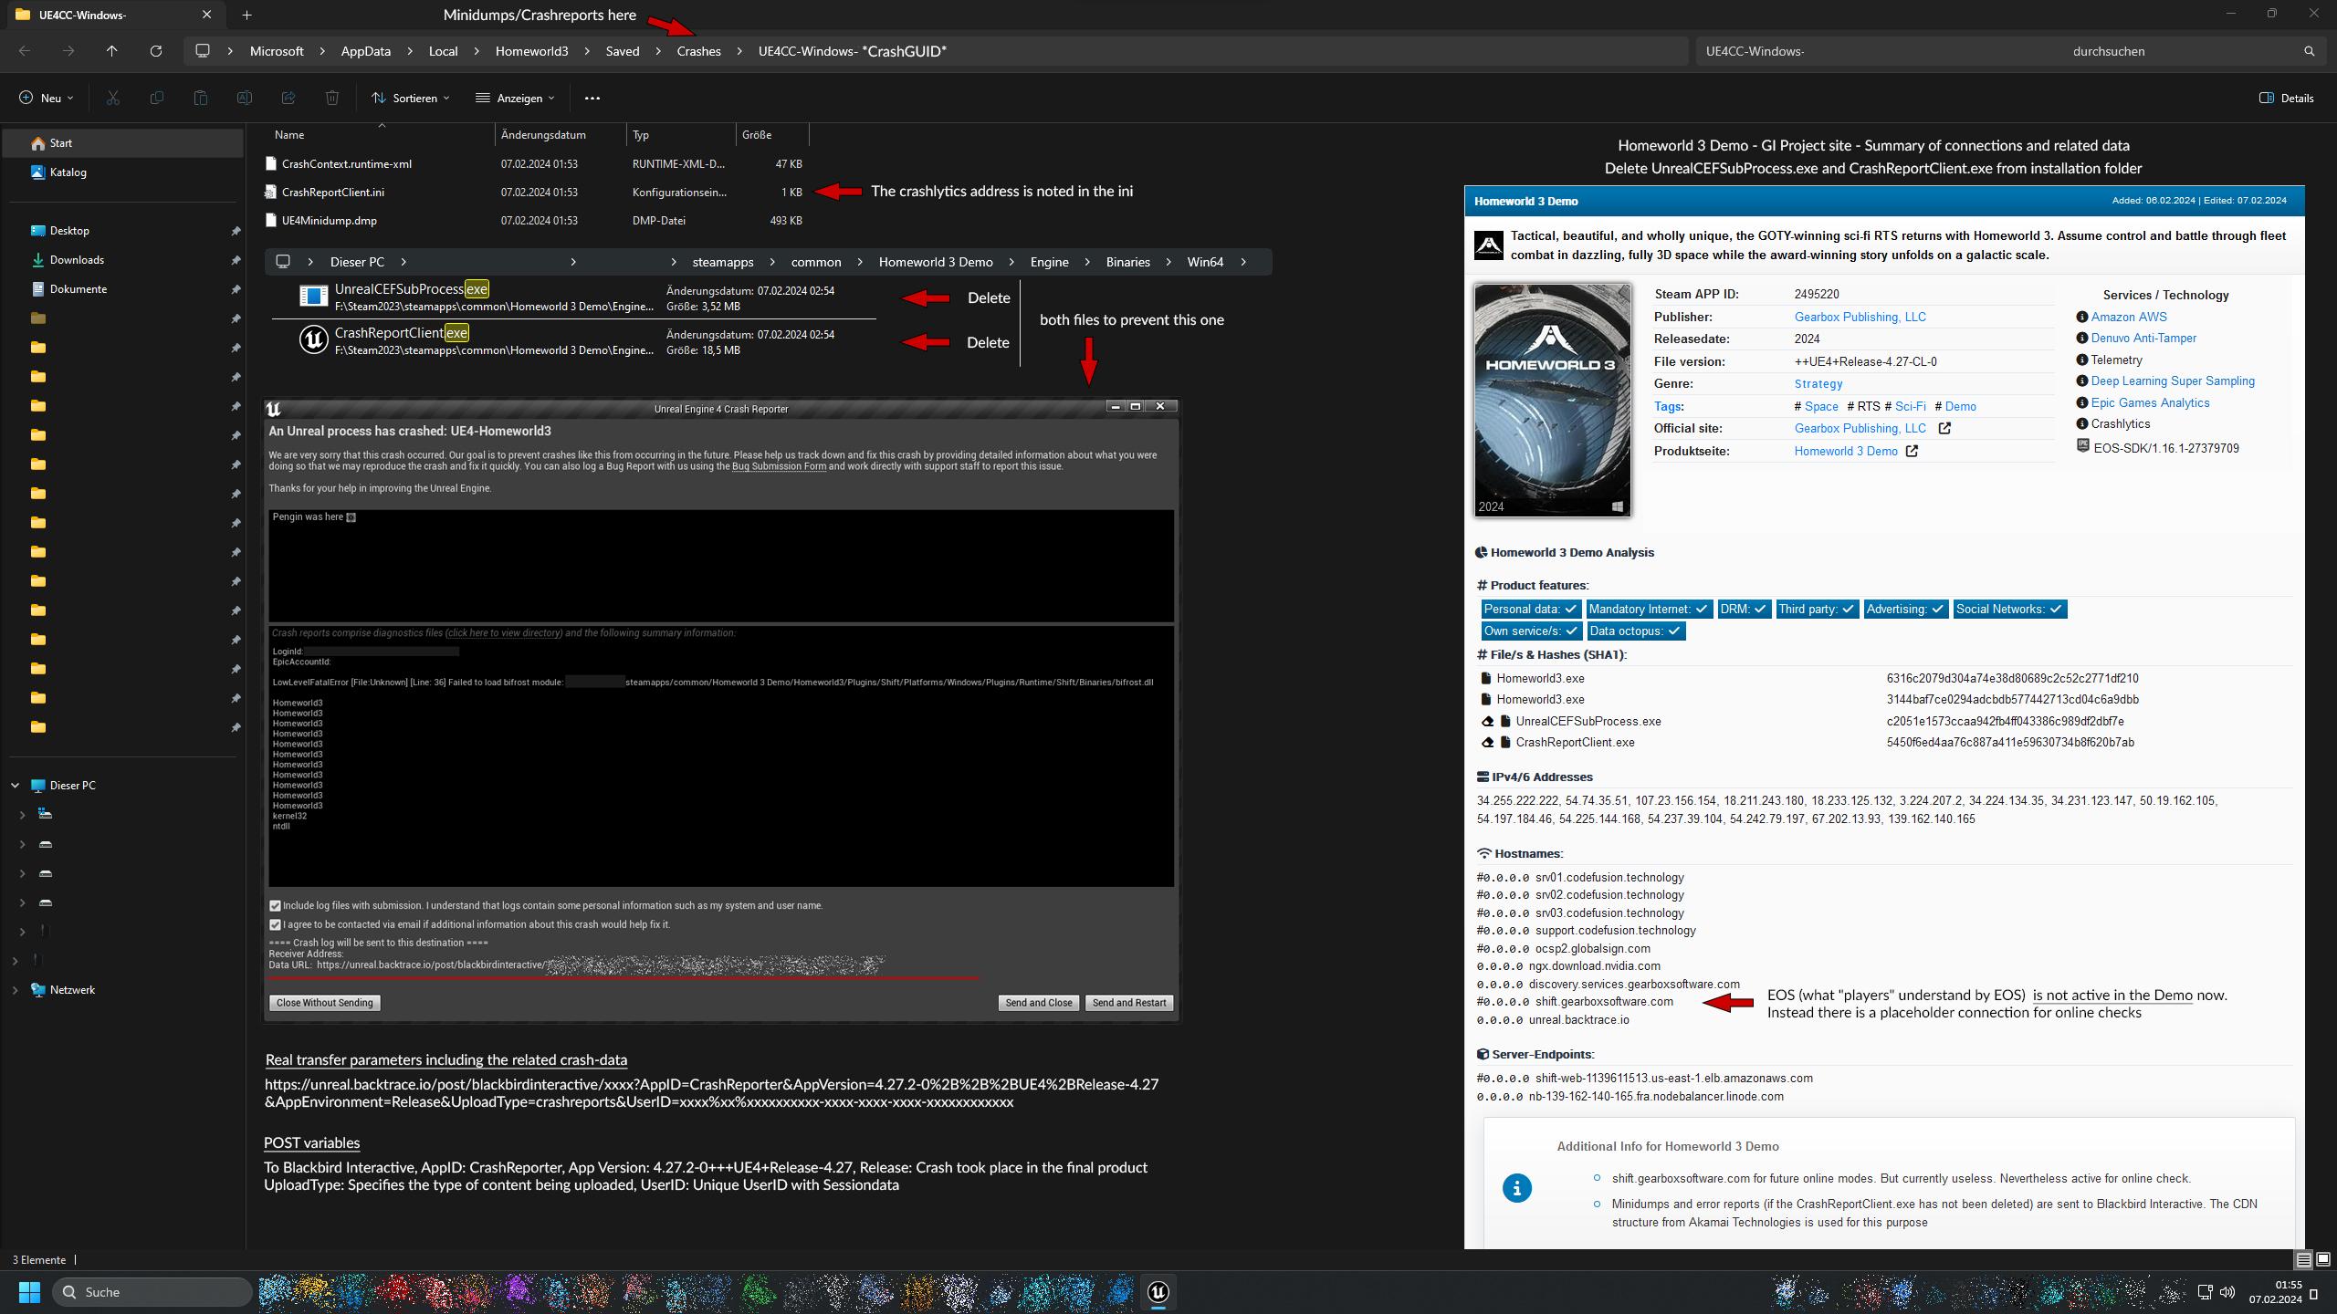Switch to details list view icon in status bar
Screen dimensions: 2337x1314
click(x=2303, y=1259)
